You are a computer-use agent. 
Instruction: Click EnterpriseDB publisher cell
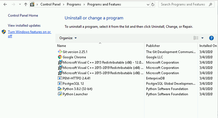point(155,78)
